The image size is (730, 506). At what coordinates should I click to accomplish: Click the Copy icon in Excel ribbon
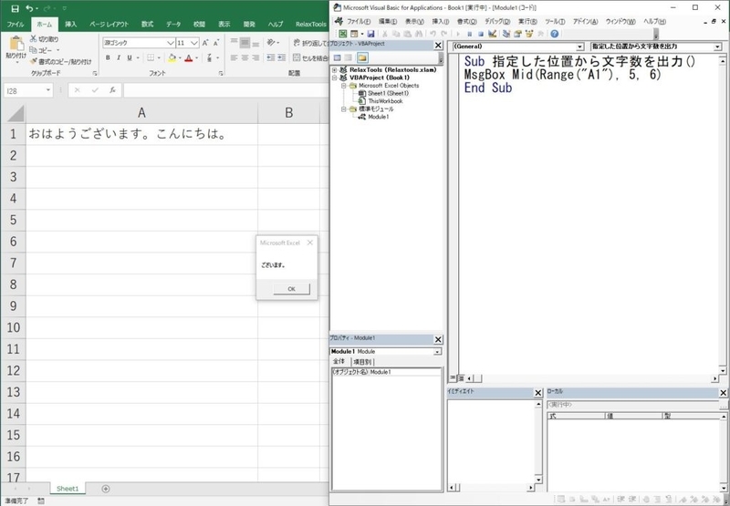point(34,50)
